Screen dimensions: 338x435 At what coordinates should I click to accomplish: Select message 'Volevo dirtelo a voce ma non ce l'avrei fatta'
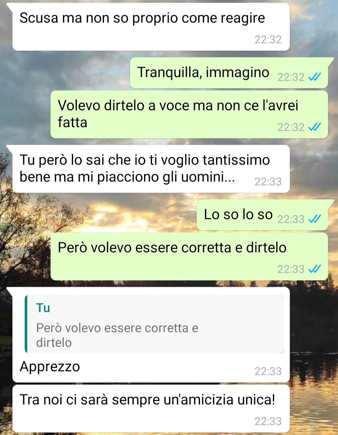tap(189, 114)
